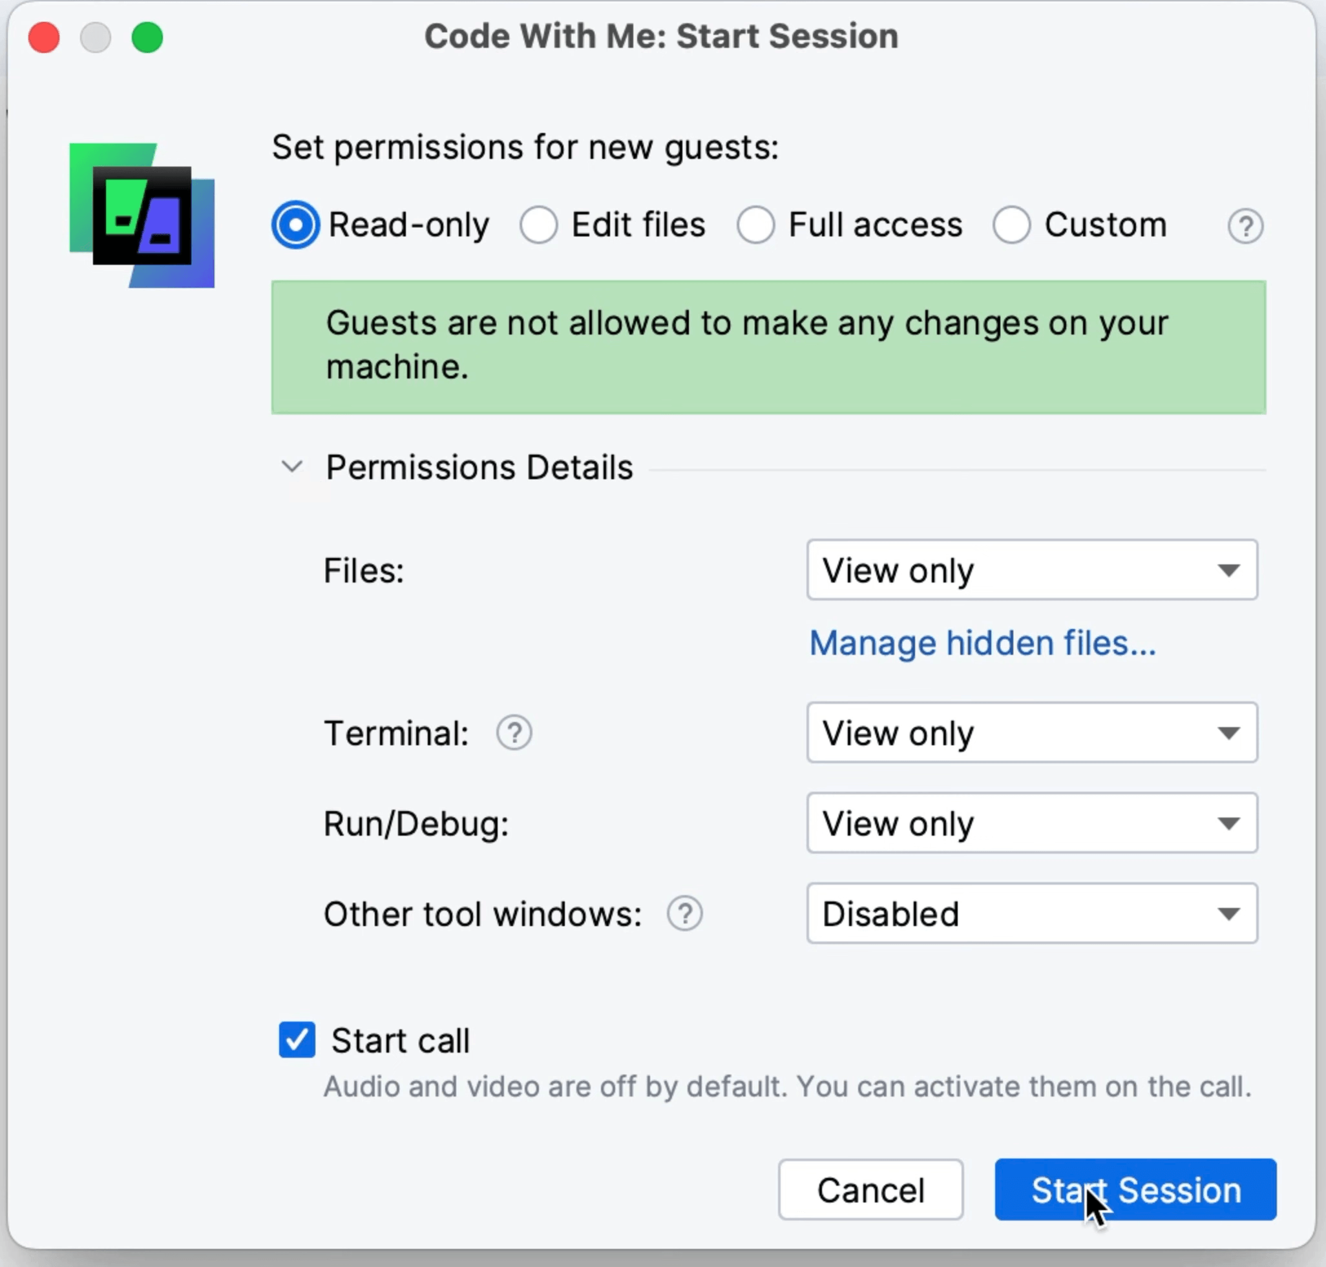Click the Terminal help icon
The height and width of the screenshot is (1267, 1326).
(x=514, y=732)
